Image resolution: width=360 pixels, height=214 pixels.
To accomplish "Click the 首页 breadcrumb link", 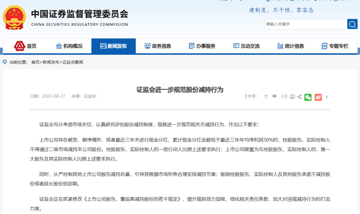I will pyautogui.click(x=35, y=62).
